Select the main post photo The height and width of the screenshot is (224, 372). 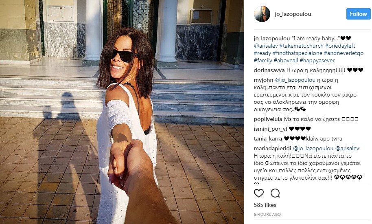pos(122,112)
